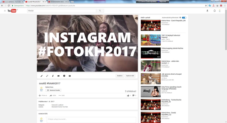Click the Sdílet share arrow
Image resolution: width=227 pixels, height=123 pixels.
tap(51, 96)
